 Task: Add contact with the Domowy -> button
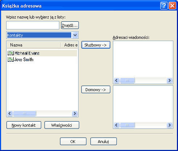click(96, 90)
